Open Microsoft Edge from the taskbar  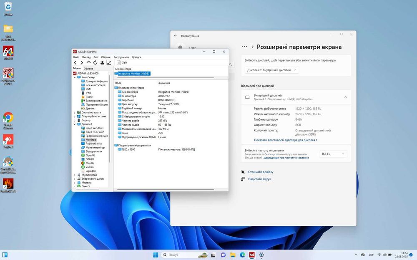tap(242, 255)
